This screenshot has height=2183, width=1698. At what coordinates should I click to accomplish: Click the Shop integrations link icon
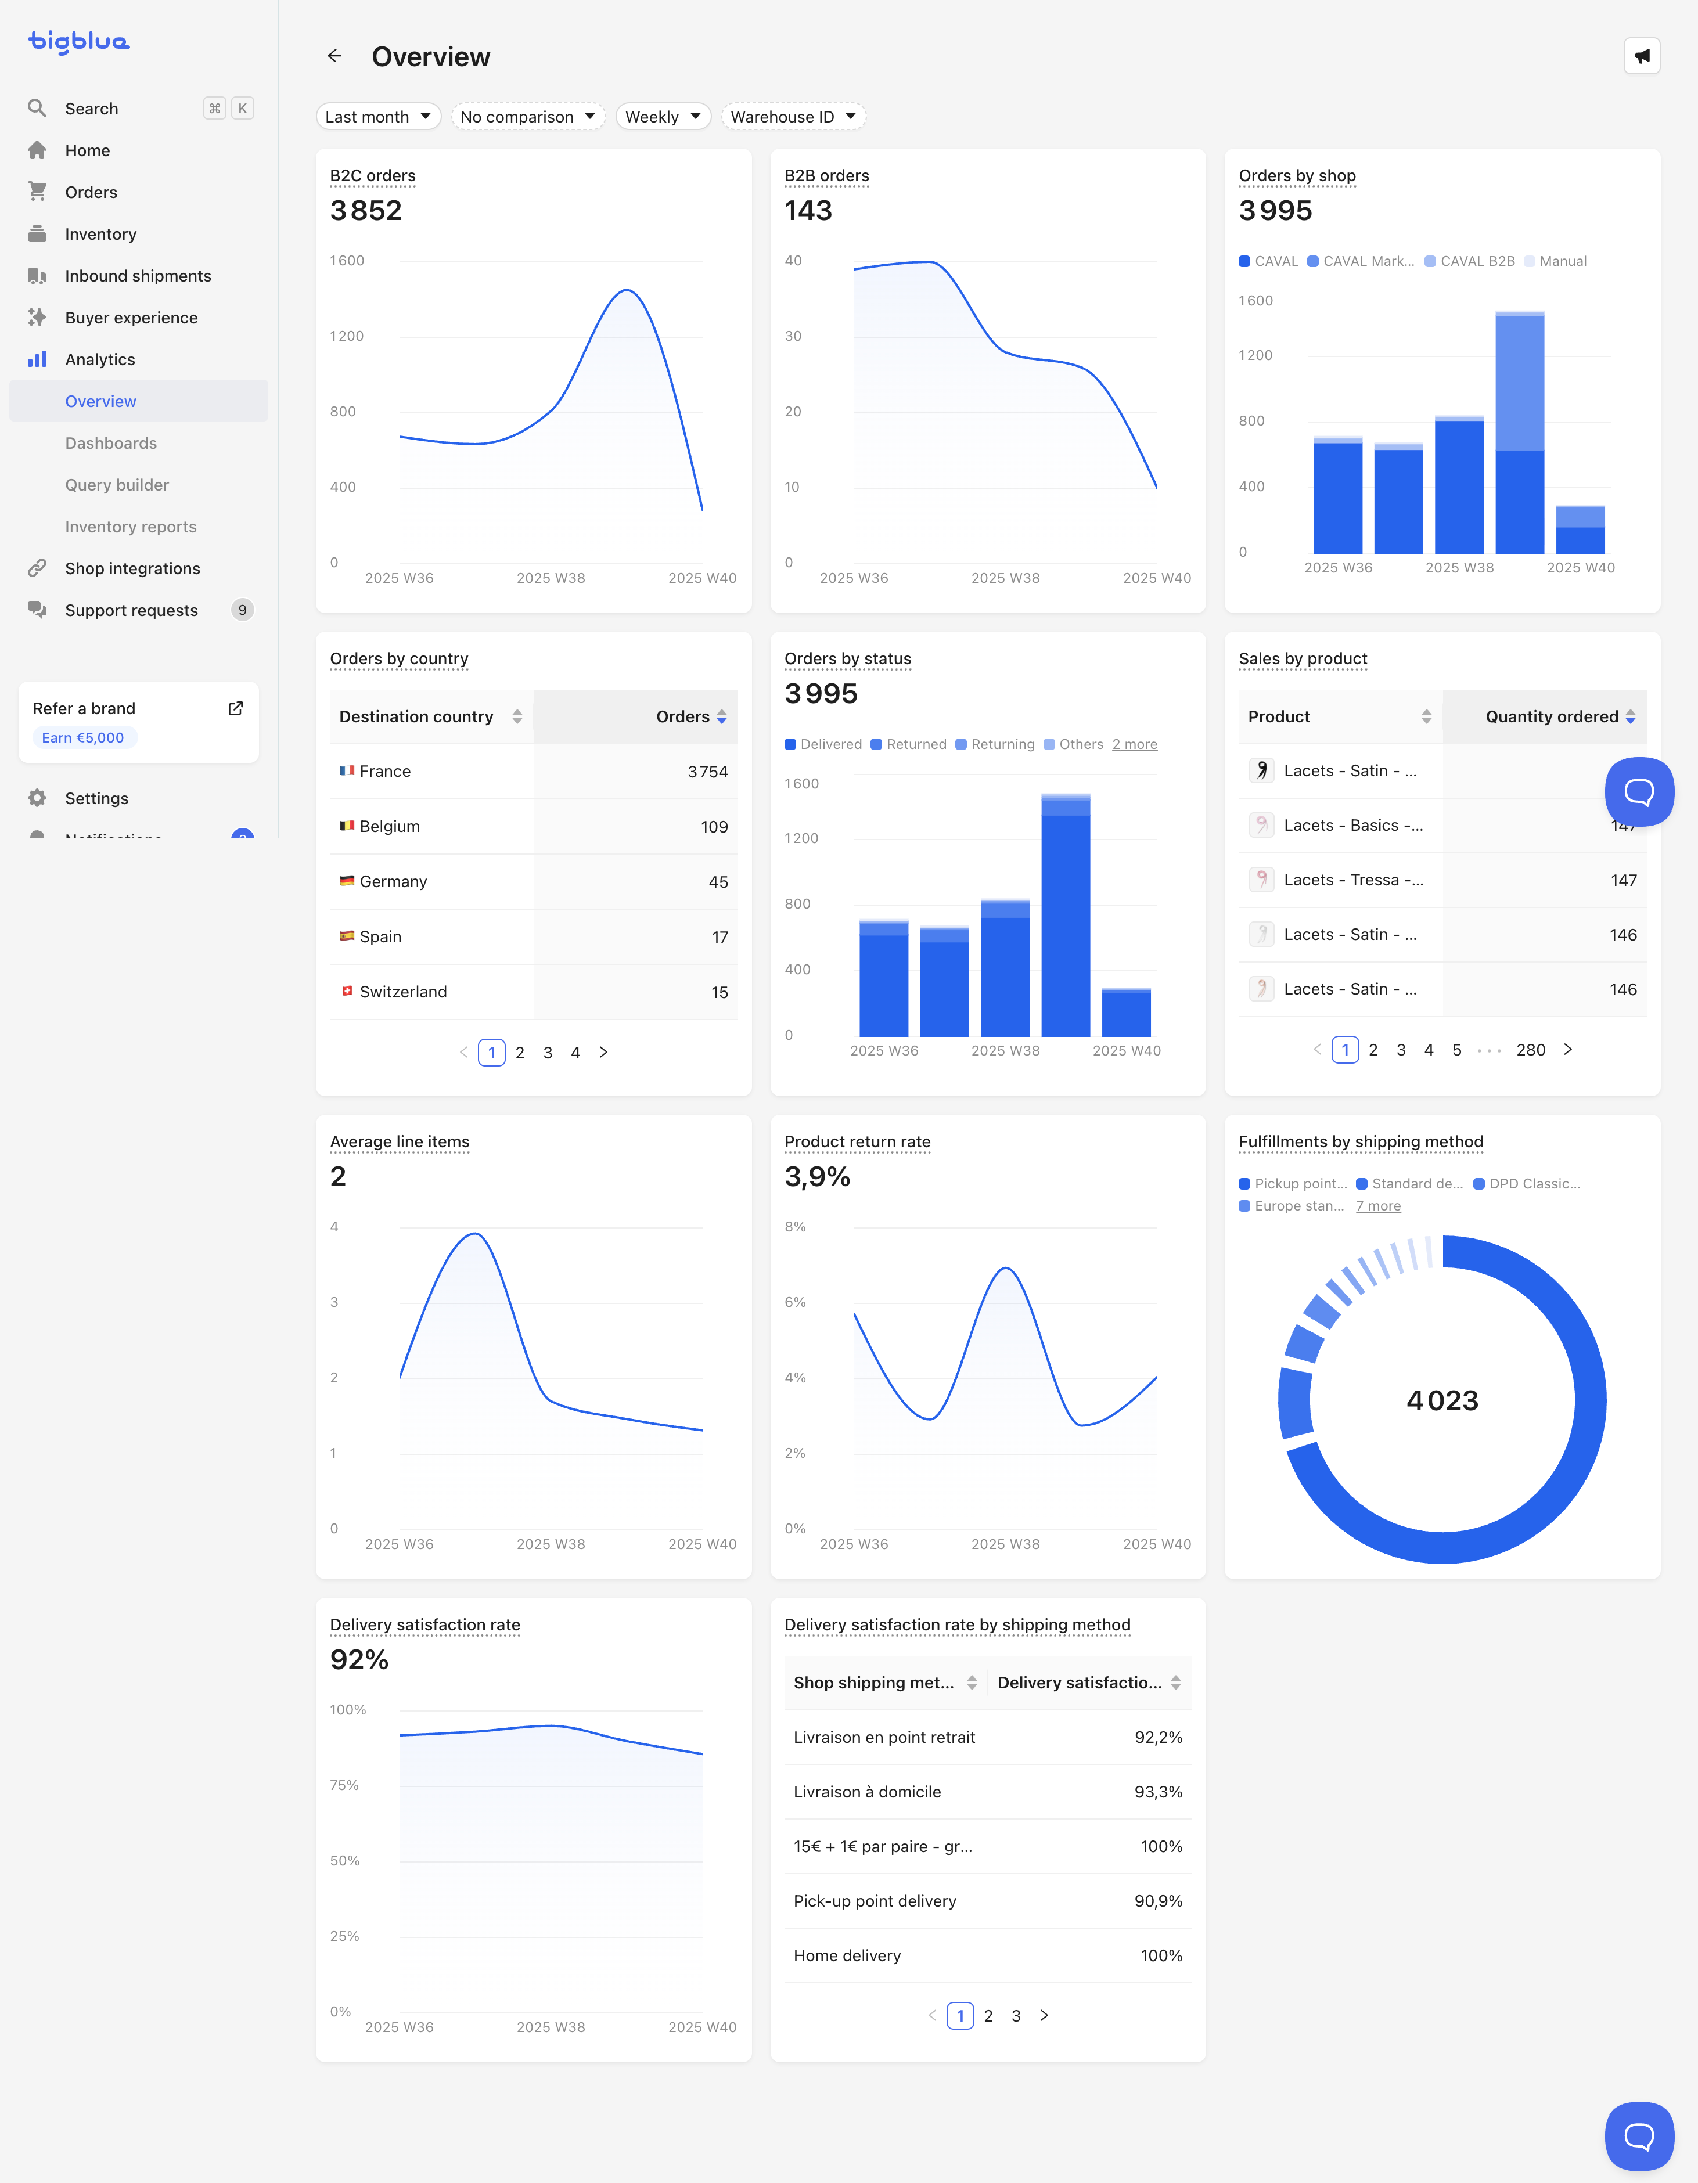(37, 568)
